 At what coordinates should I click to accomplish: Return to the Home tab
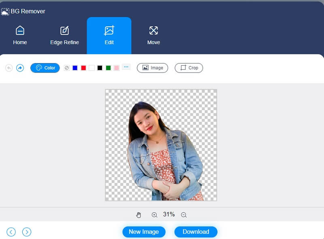click(19, 36)
